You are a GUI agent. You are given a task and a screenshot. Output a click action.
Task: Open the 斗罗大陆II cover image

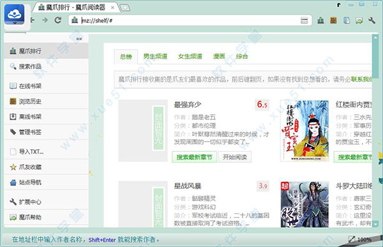[x=304, y=204]
